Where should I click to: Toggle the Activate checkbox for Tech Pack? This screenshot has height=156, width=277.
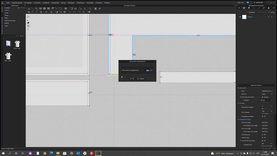tap(263, 97)
